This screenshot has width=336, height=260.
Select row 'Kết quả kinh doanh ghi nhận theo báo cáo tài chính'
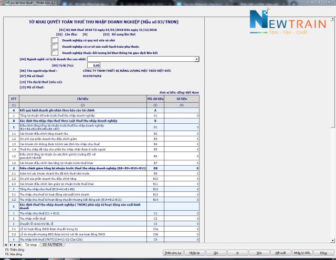[104, 111]
